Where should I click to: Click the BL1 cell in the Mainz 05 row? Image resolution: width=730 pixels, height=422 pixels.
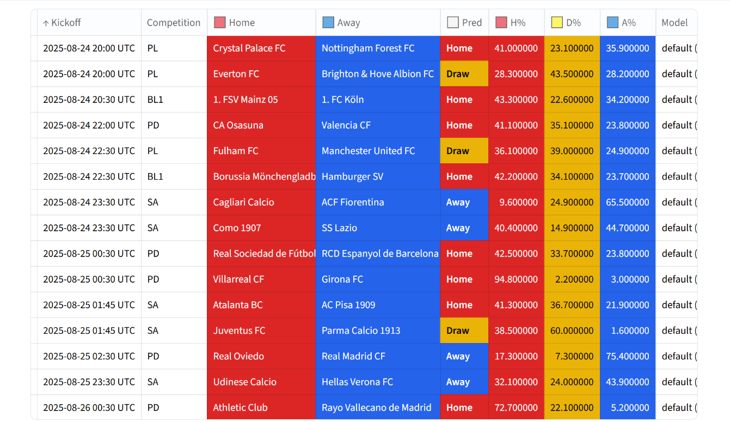pyautogui.click(x=155, y=100)
